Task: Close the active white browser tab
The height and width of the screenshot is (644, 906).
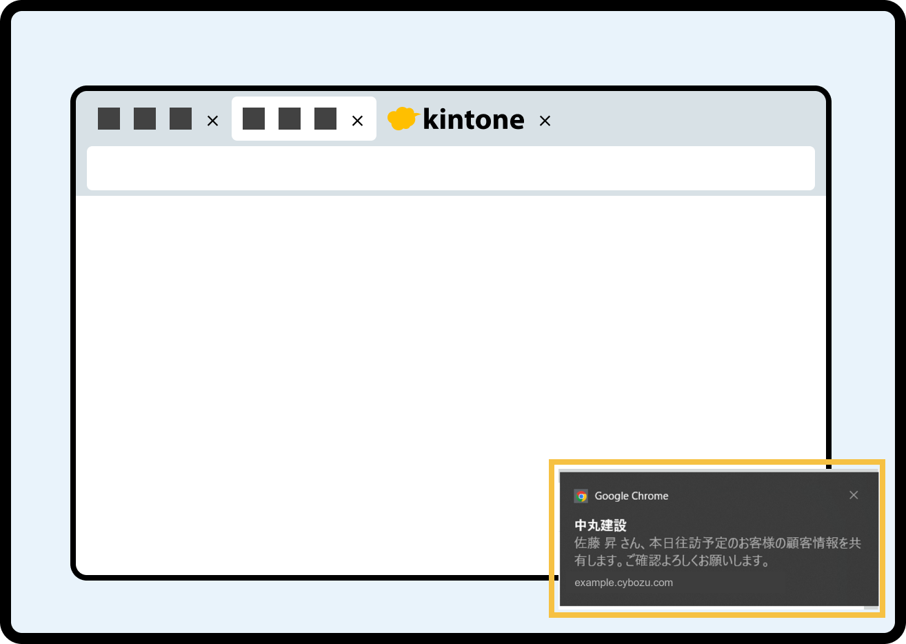Action: click(x=357, y=121)
